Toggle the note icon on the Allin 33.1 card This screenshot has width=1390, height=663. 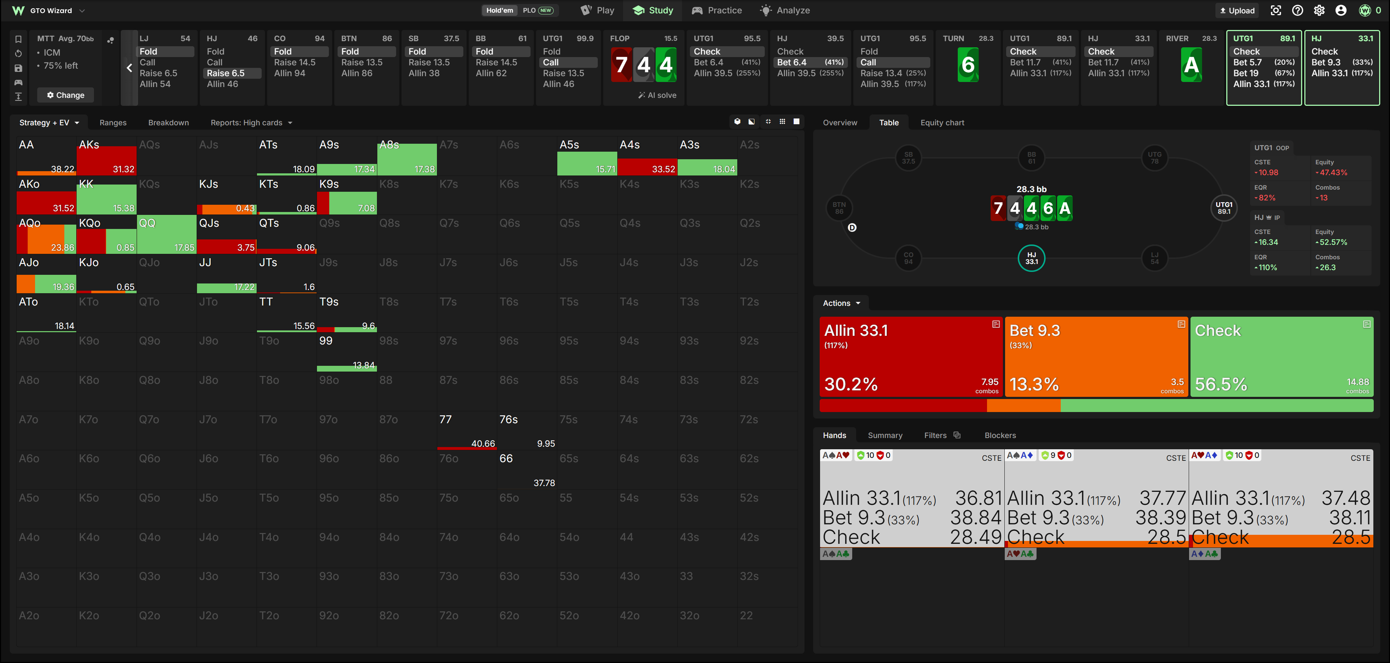tap(996, 324)
